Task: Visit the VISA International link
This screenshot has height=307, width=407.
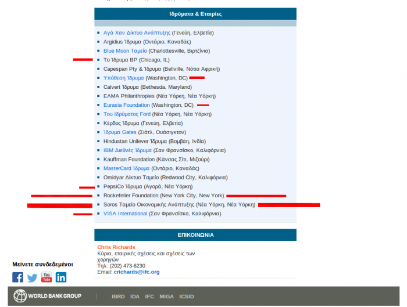Action: [126, 214]
